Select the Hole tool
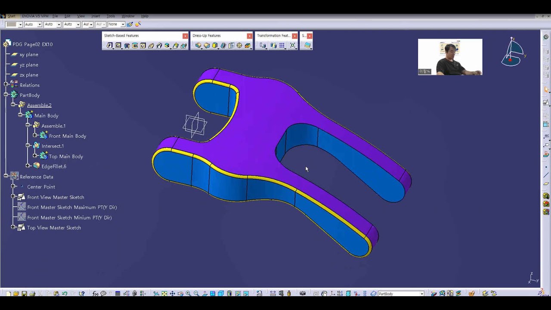The width and height of the screenshot is (551, 310). coord(143,46)
